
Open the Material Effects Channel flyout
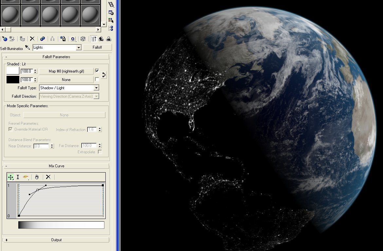73,39
